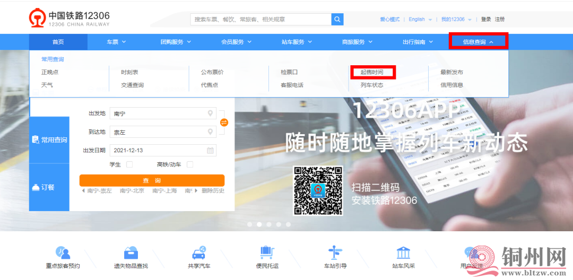Go to the 首页 home tab
Image resolution: width=573 pixels, height=280 pixels.
coord(58,42)
